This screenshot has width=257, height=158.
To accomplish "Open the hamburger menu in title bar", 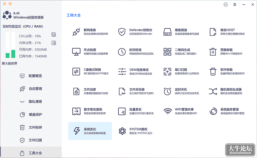I will [235, 5].
